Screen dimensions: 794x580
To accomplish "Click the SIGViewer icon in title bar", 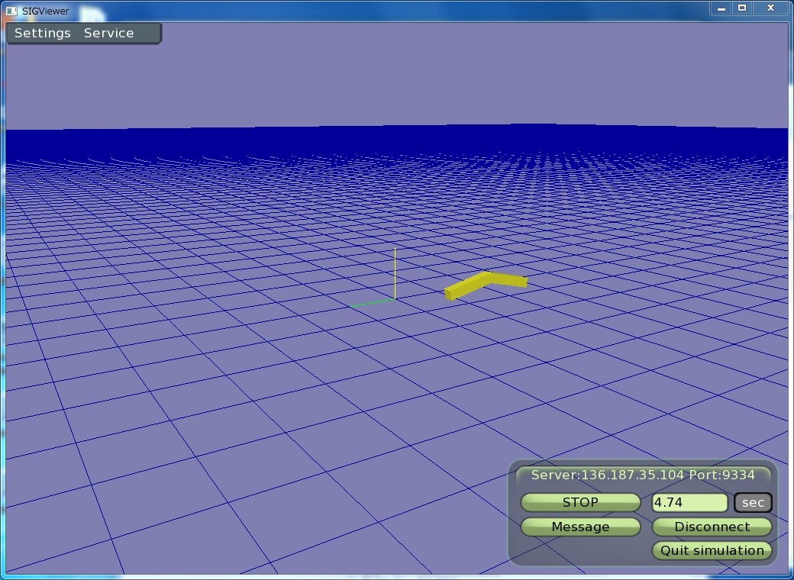I will click(x=11, y=11).
